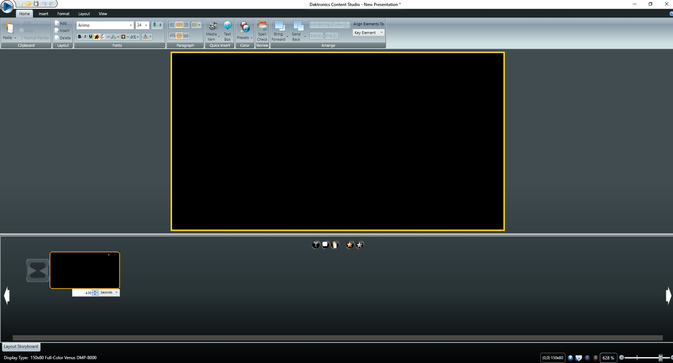Toggle Bold text formatting

coord(80,37)
